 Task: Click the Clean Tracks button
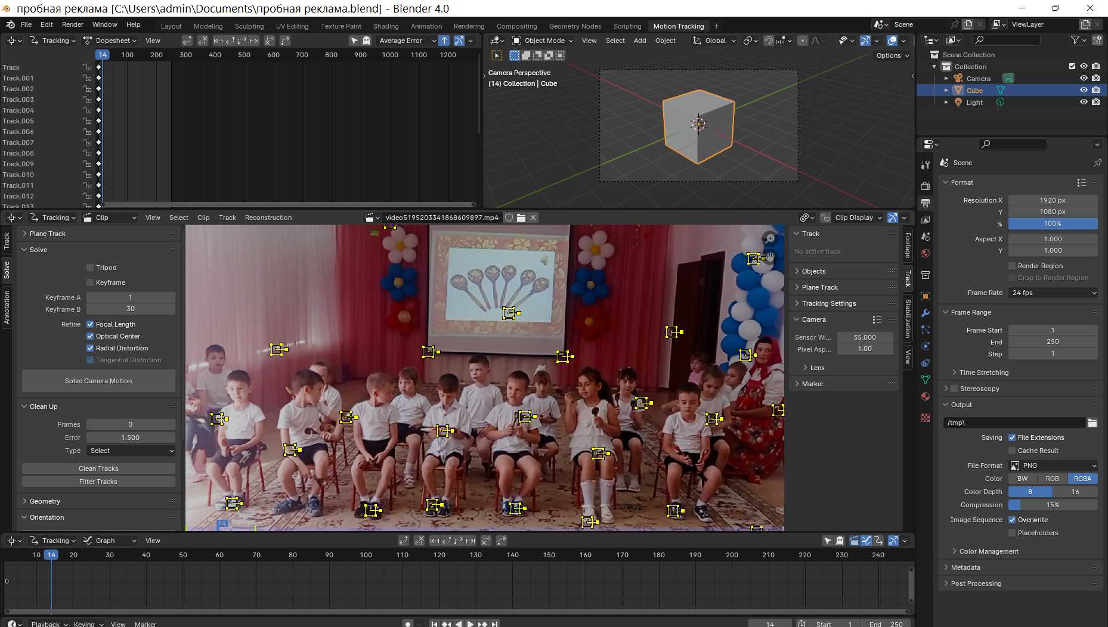[98, 468]
